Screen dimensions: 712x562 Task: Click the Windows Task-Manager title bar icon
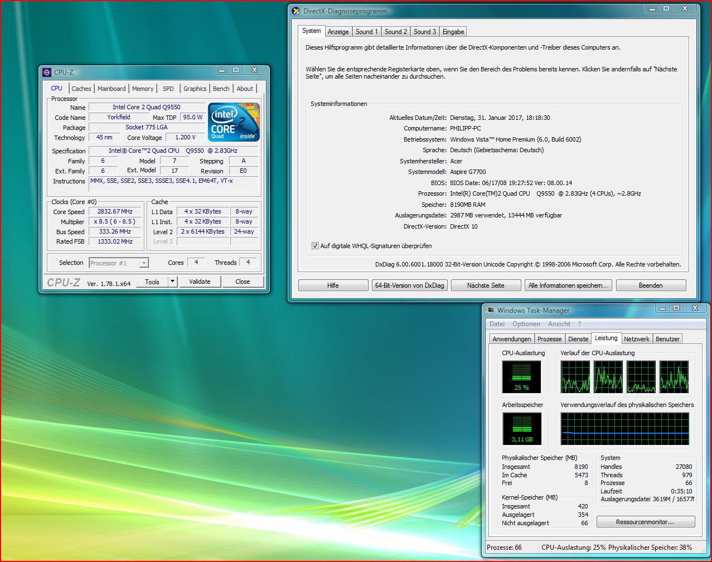click(490, 310)
